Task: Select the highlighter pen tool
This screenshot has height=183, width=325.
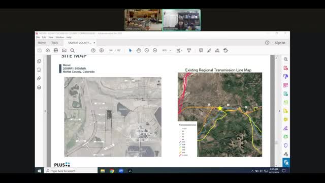Action: 209,50
